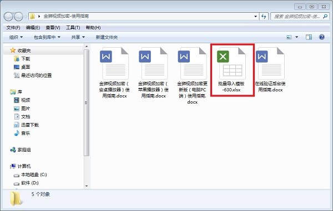This screenshot has height=211, width=333.
Task: Open the 帮助(H) menu
Action: click(93, 28)
